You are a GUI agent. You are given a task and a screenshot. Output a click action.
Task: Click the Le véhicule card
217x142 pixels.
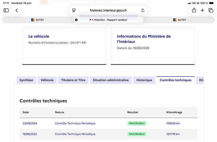tap(64, 46)
